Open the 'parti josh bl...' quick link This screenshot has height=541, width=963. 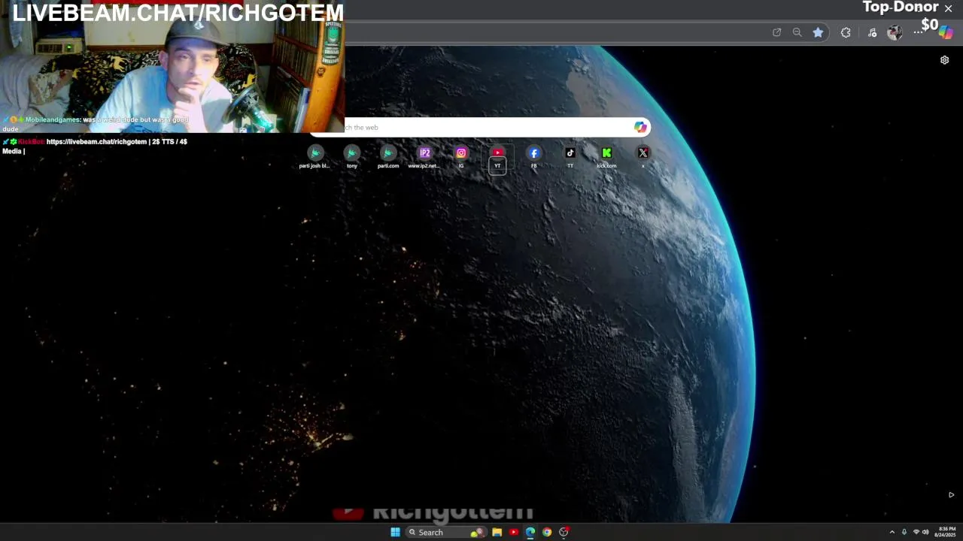(315, 157)
